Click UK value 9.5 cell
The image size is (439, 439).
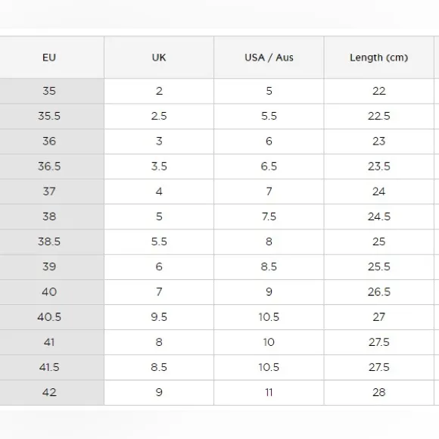159,317
